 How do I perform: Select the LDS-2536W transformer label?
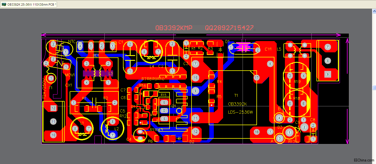click(x=240, y=112)
